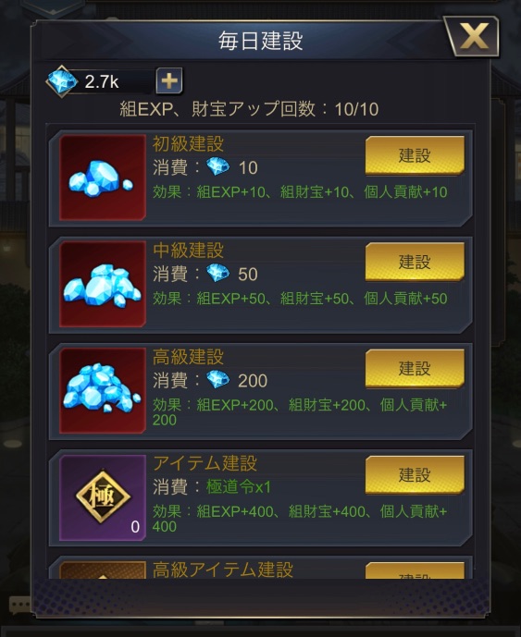Tap the 高級アイテム建設 item thumbnail
This screenshot has width=521, height=637.
coord(103,570)
